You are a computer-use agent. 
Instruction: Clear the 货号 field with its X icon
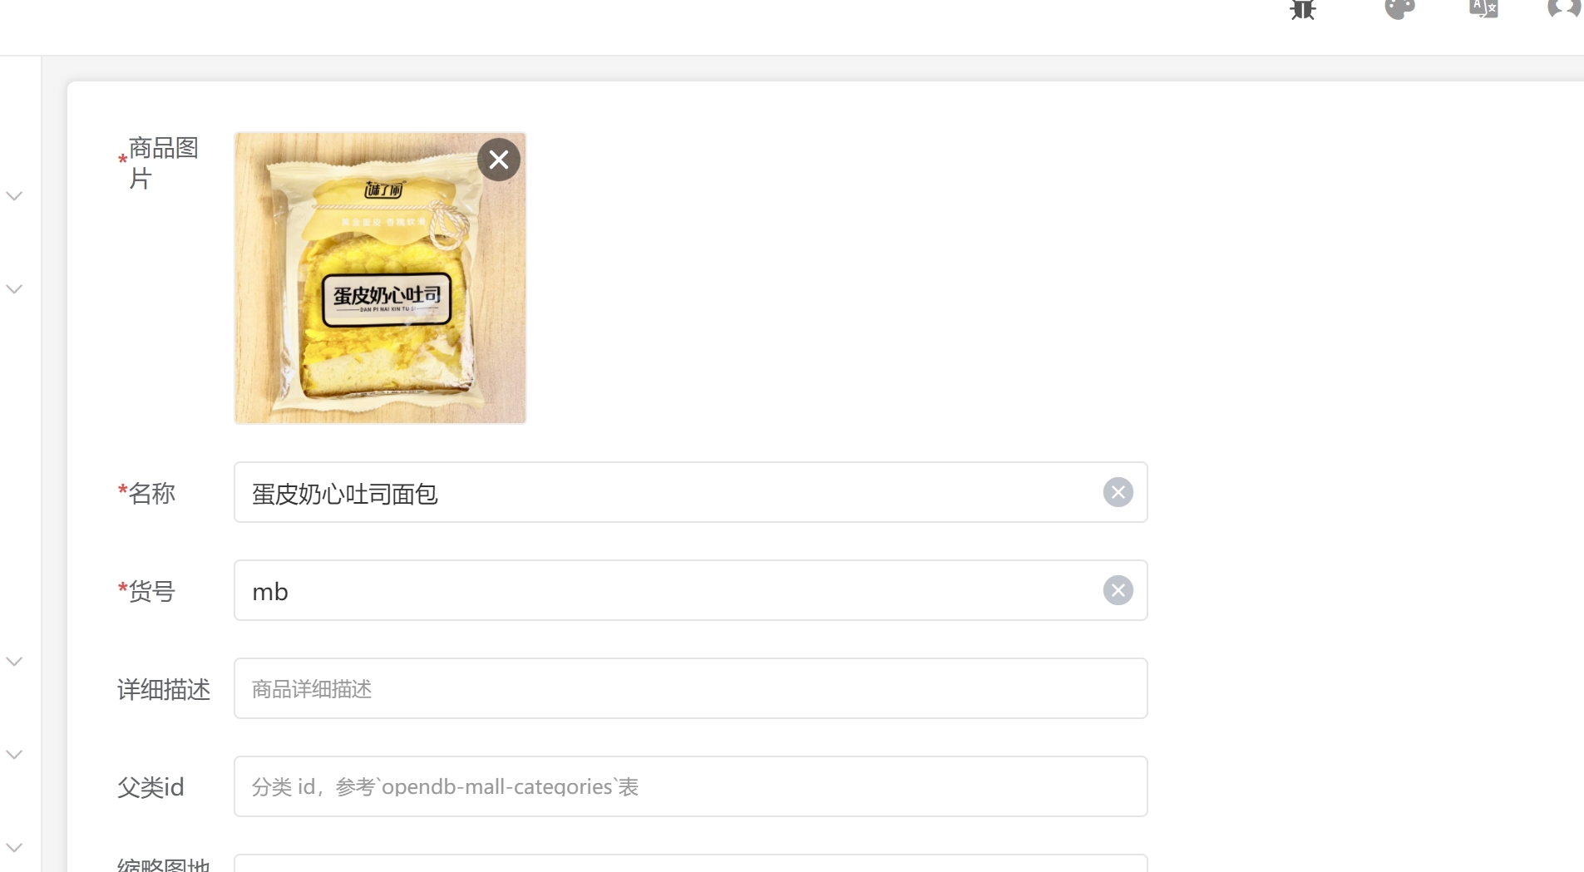pos(1118,590)
